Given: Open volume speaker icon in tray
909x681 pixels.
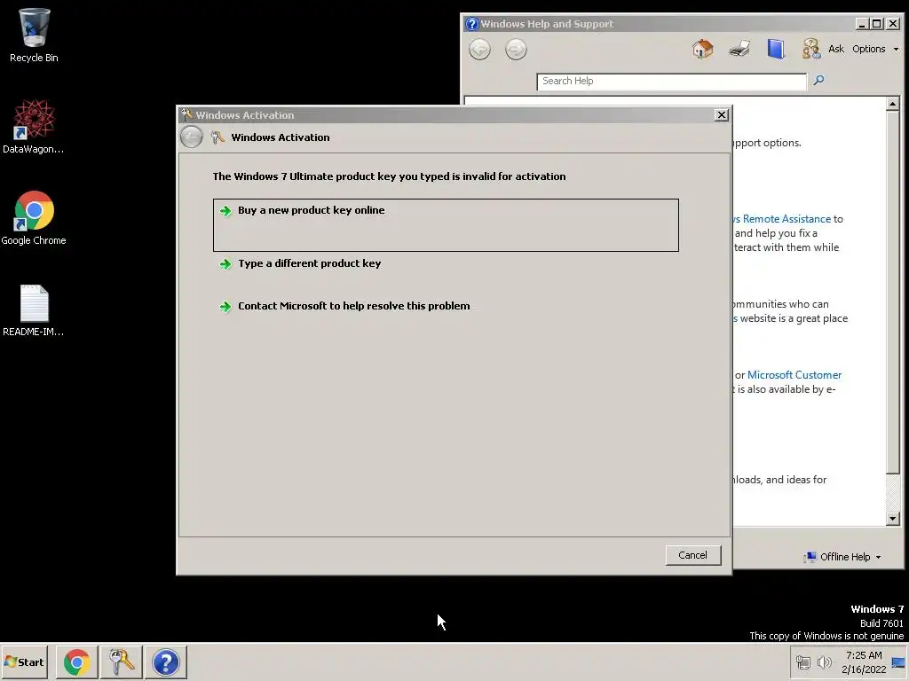Looking at the screenshot, I should click(x=824, y=662).
